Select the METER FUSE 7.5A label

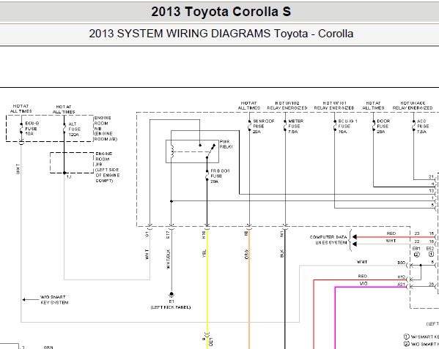(x=295, y=127)
